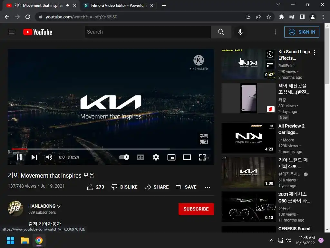This screenshot has height=248, width=330.
Task: Switch to theater mode
Action: tap(187, 157)
